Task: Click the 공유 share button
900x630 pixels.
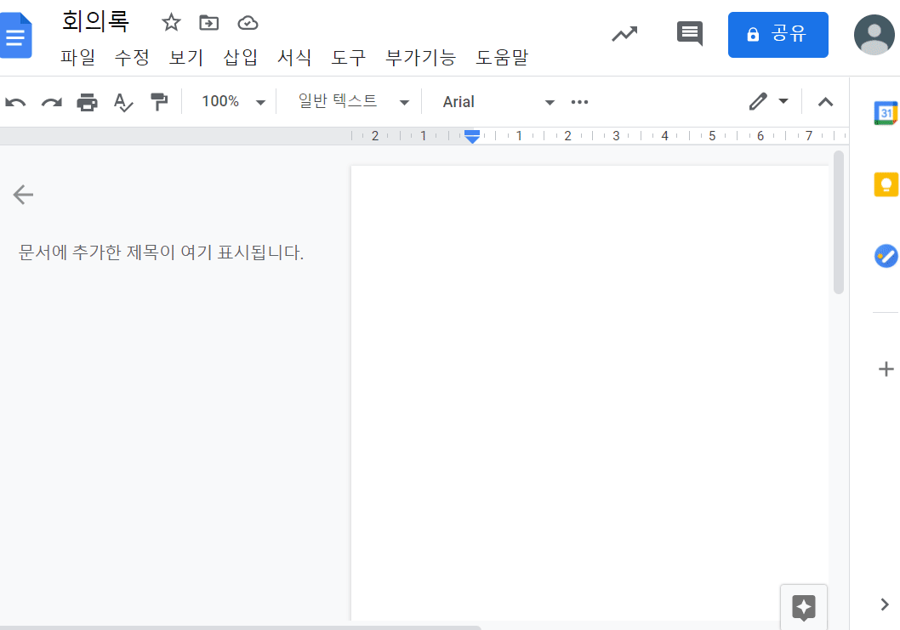Action: pyautogui.click(x=778, y=34)
